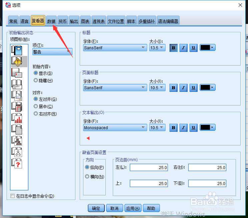The width and height of the screenshot is (248, 218).
Task: Pick 标题 font color swatch
Action: pyautogui.click(x=208, y=48)
